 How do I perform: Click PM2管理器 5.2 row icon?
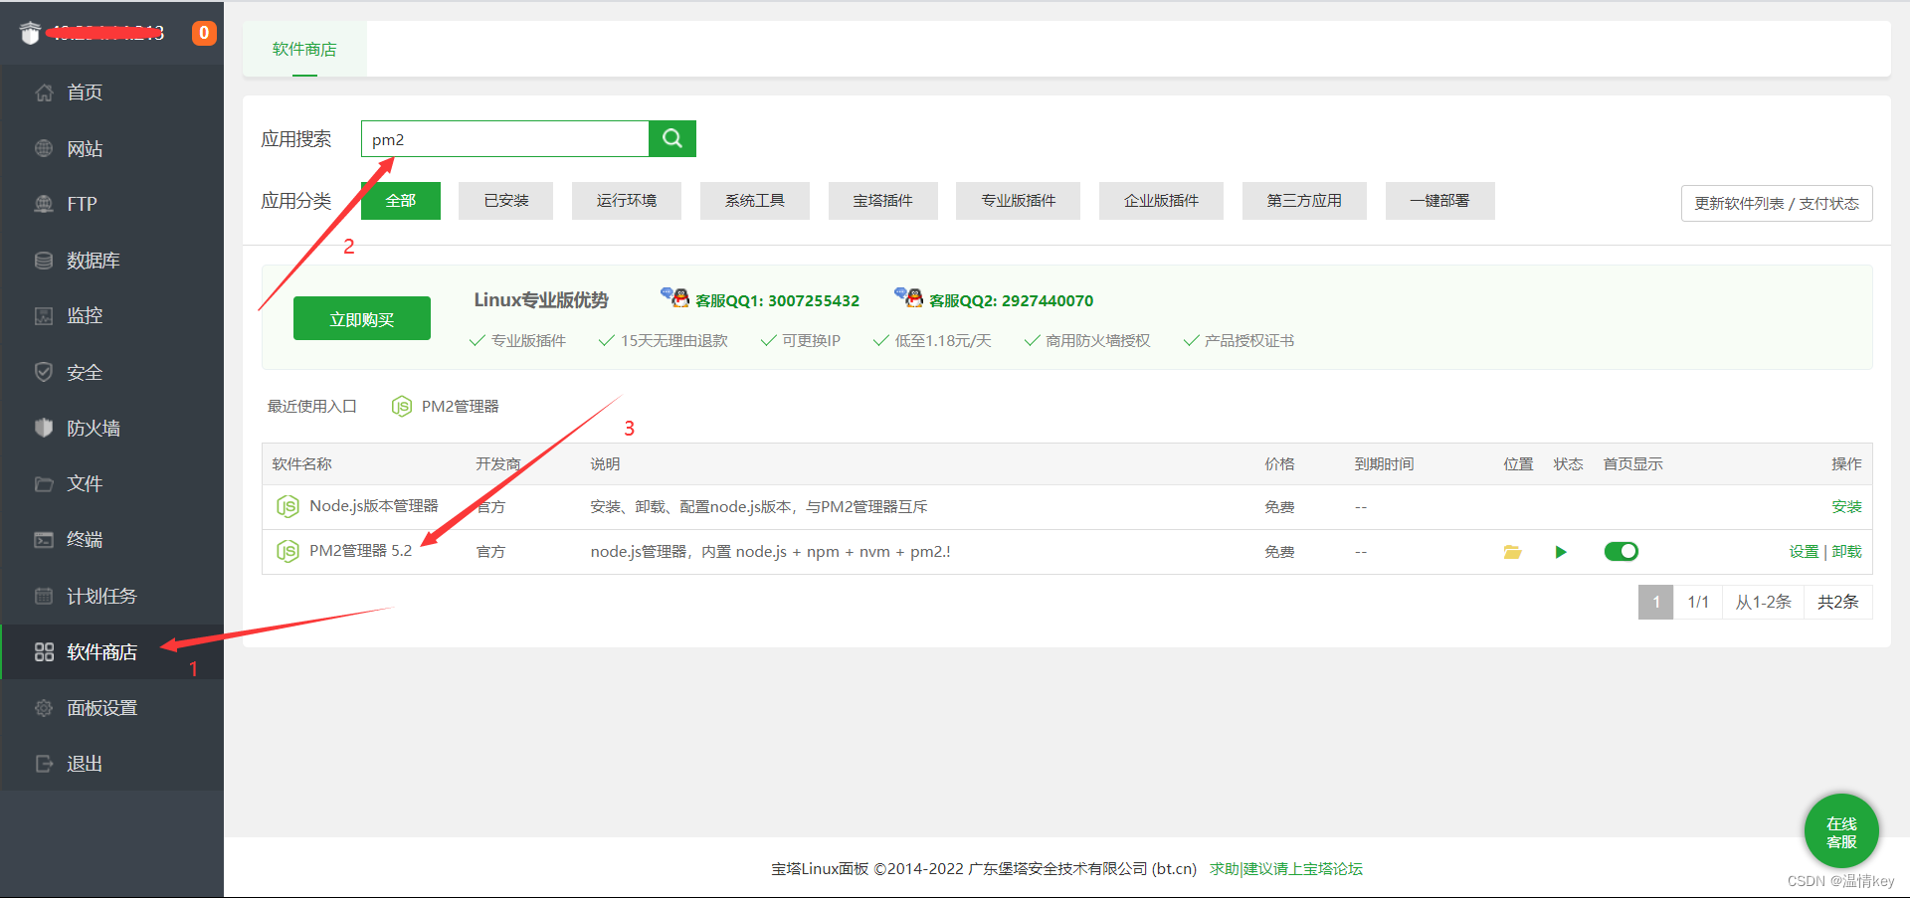click(287, 551)
